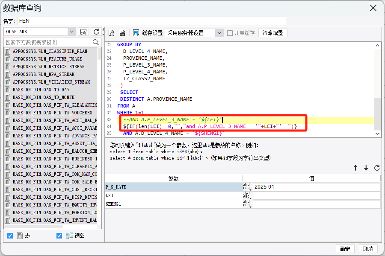Click the search magnifier in table search box
This screenshot has height=256, width=385.
coord(96,42)
